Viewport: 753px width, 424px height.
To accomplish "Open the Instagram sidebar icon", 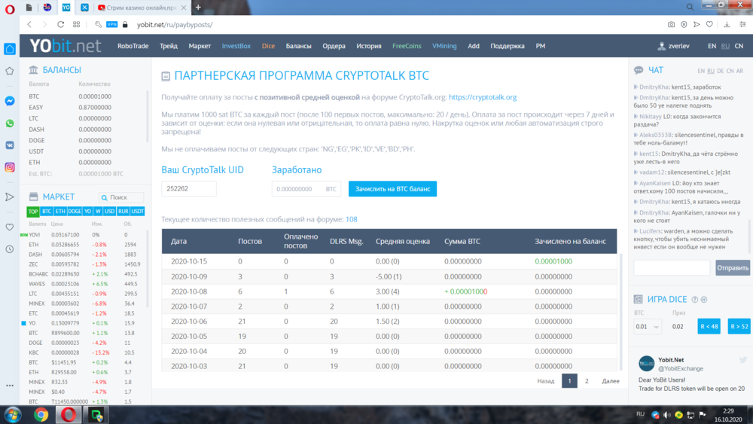I will (x=10, y=167).
